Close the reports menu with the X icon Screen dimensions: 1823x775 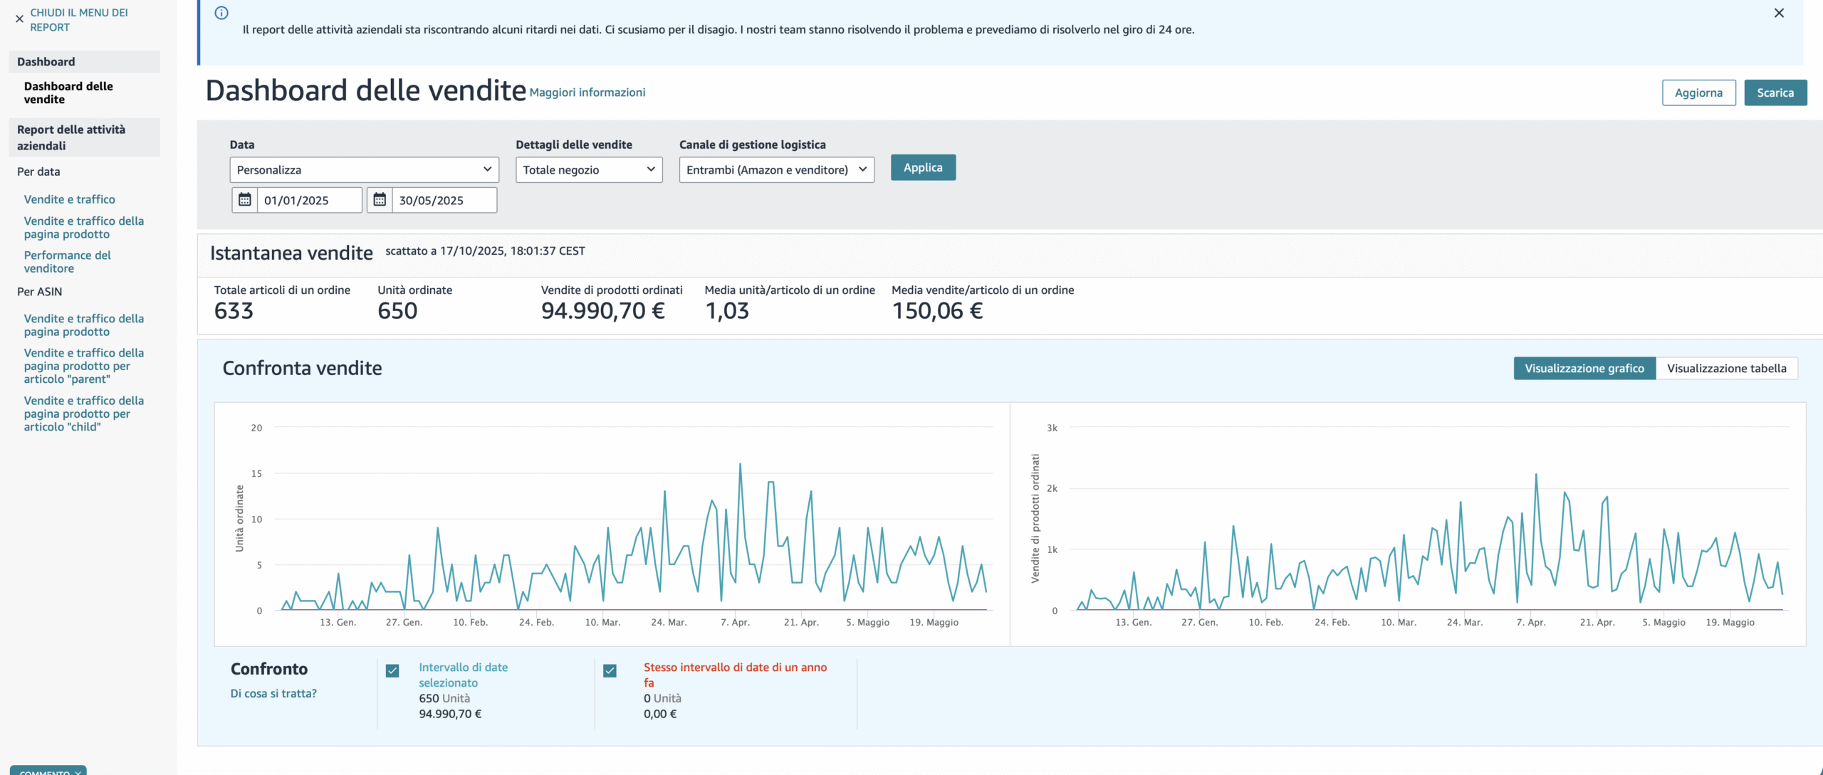19,19
